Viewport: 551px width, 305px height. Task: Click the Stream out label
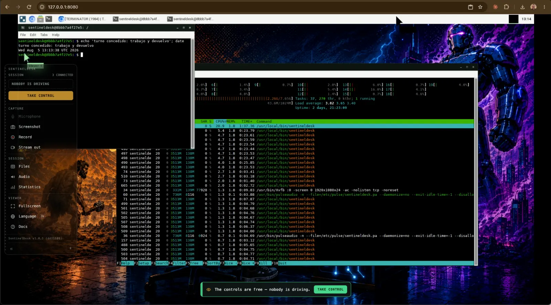(x=30, y=148)
